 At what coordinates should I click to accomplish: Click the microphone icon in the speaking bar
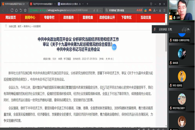coord(155,30)
